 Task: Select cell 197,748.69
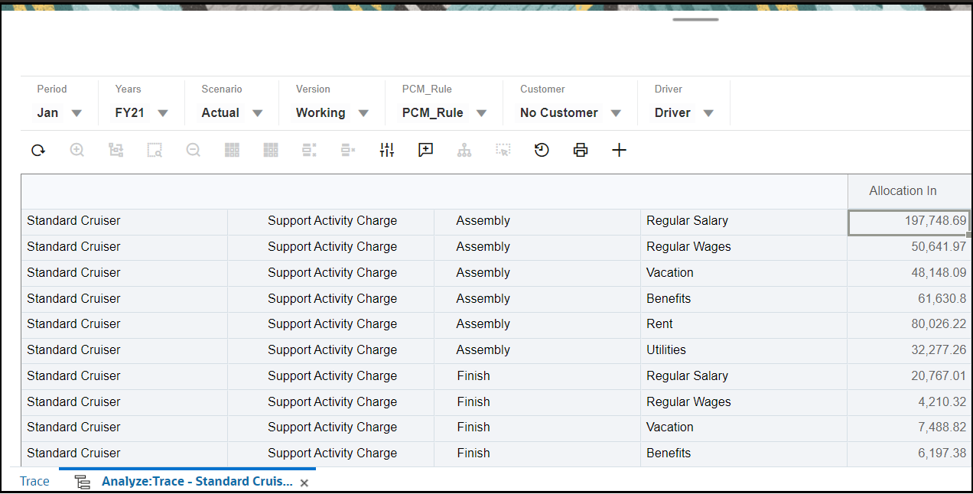point(910,221)
